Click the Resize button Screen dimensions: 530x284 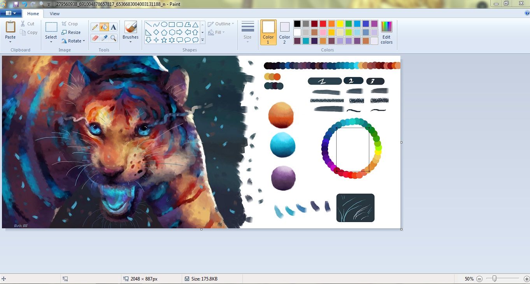71,32
